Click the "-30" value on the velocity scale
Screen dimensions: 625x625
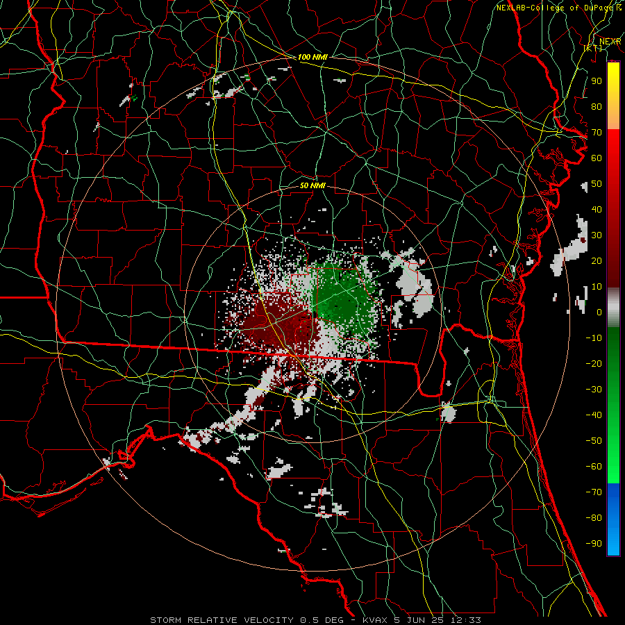coord(594,390)
